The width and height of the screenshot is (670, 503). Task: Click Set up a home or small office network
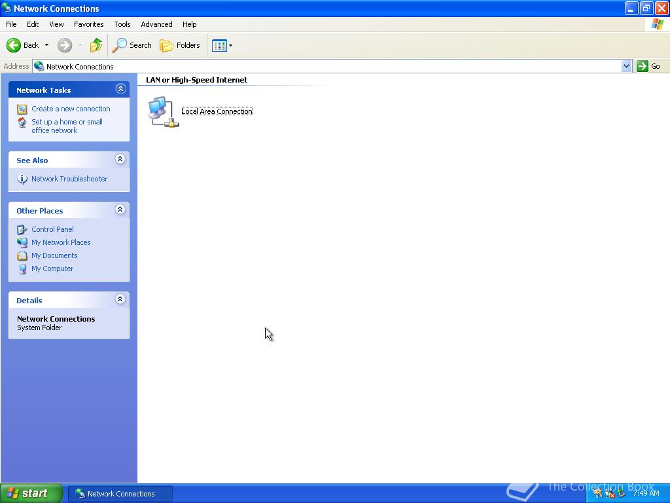click(67, 126)
